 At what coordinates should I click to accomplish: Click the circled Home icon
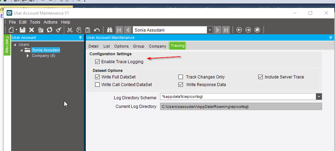click(x=257, y=30)
